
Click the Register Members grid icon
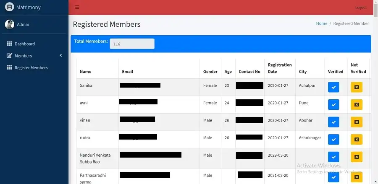9,67
